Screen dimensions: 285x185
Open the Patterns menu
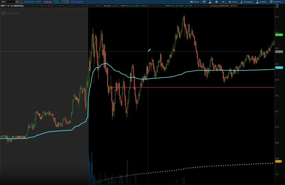(x=276, y=2)
